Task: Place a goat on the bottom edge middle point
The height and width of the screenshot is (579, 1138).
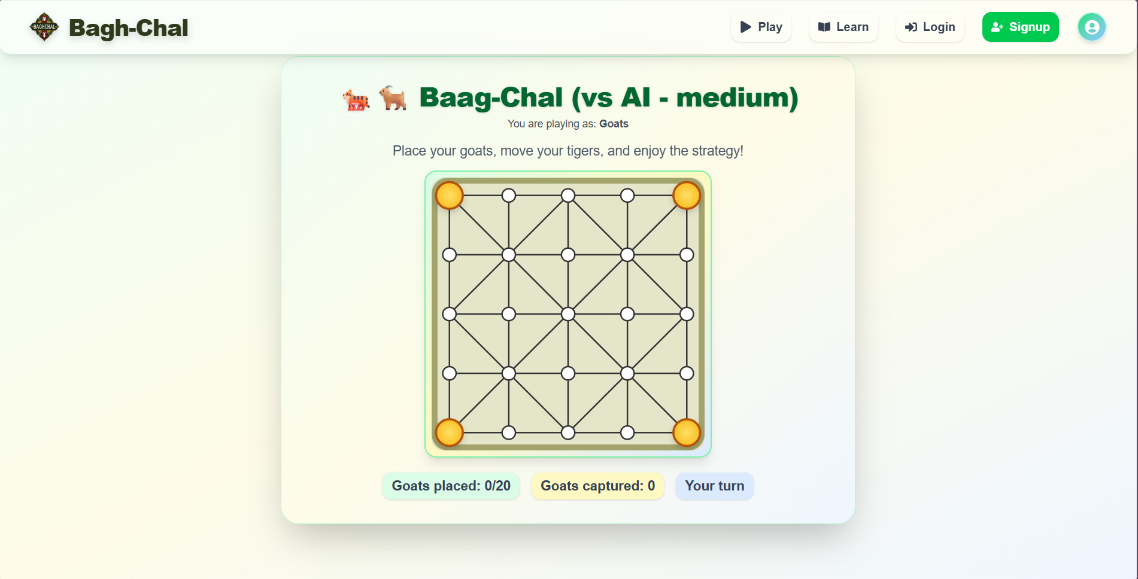Action: coord(568,432)
